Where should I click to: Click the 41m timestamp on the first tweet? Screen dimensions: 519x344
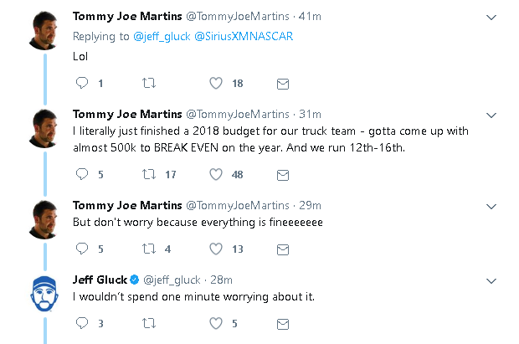(309, 16)
